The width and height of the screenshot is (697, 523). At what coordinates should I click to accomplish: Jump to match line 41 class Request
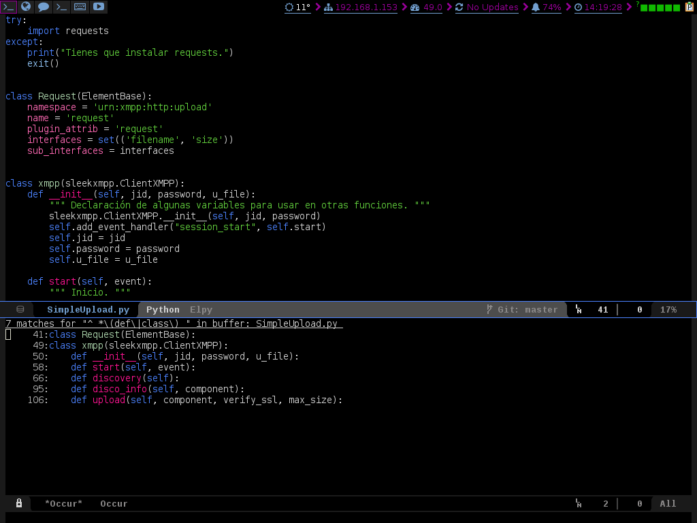(114, 334)
